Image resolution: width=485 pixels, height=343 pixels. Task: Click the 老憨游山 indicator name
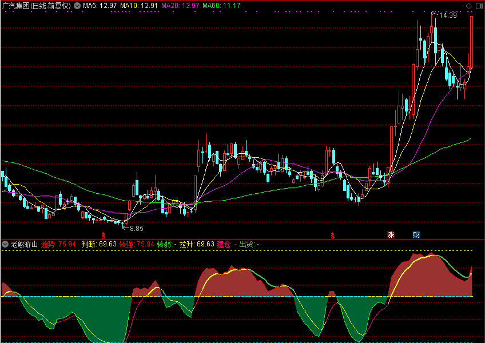[24, 244]
